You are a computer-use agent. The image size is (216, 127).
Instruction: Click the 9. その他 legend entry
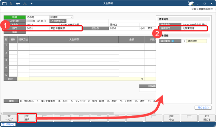click(x=126, y=101)
